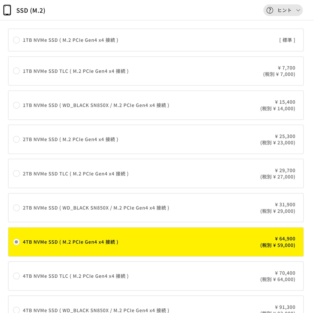The image size is (319, 313).
Task: Click the 2TB NVMe SSD TLC label
Action: coord(75,174)
